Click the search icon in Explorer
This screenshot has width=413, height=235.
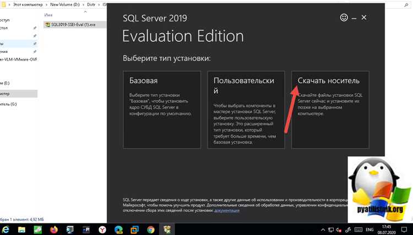[x=406, y=5]
